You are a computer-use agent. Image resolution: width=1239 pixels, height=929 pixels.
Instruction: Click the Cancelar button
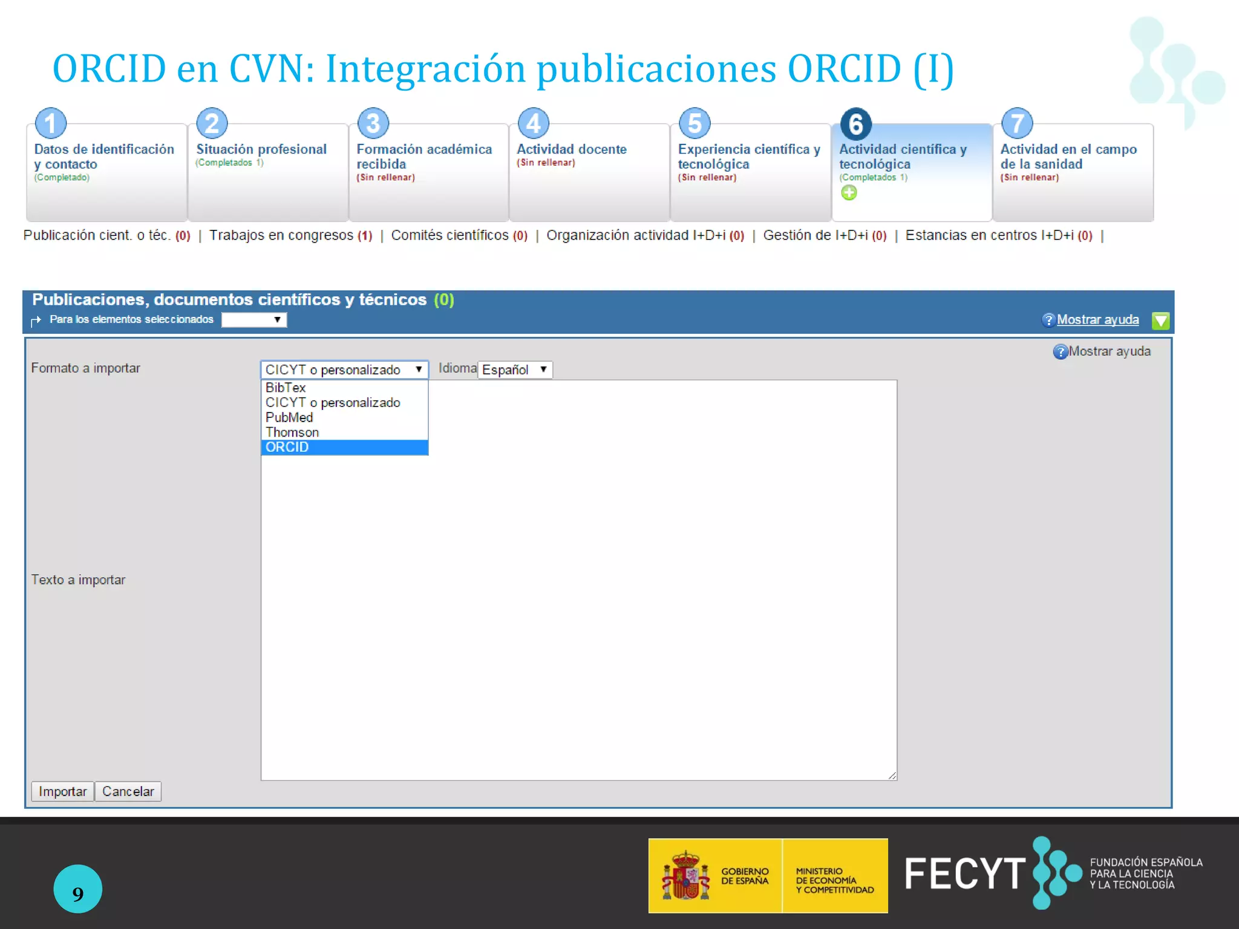pyautogui.click(x=128, y=791)
